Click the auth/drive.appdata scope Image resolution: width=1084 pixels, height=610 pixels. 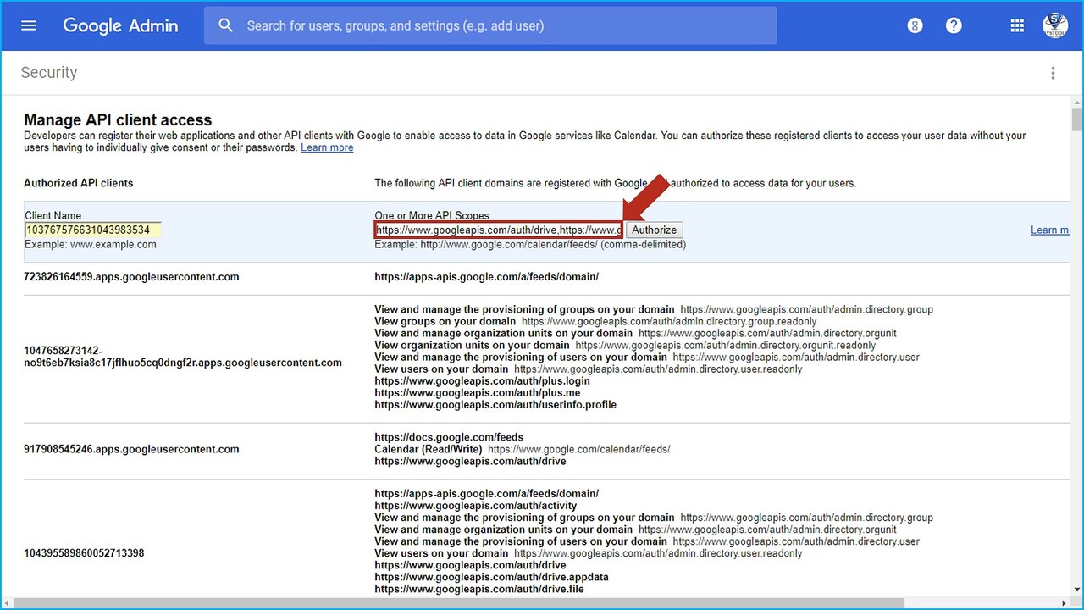(491, 577)
